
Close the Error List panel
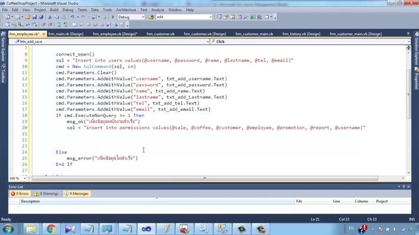click(x=409, y=187)
